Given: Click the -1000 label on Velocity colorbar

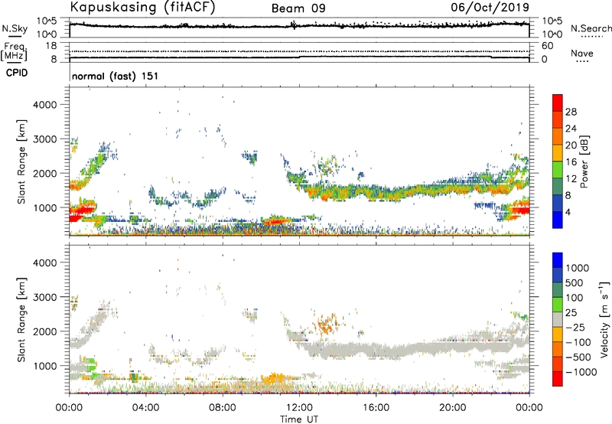Looking at the screenshot, I should (581, 372).
